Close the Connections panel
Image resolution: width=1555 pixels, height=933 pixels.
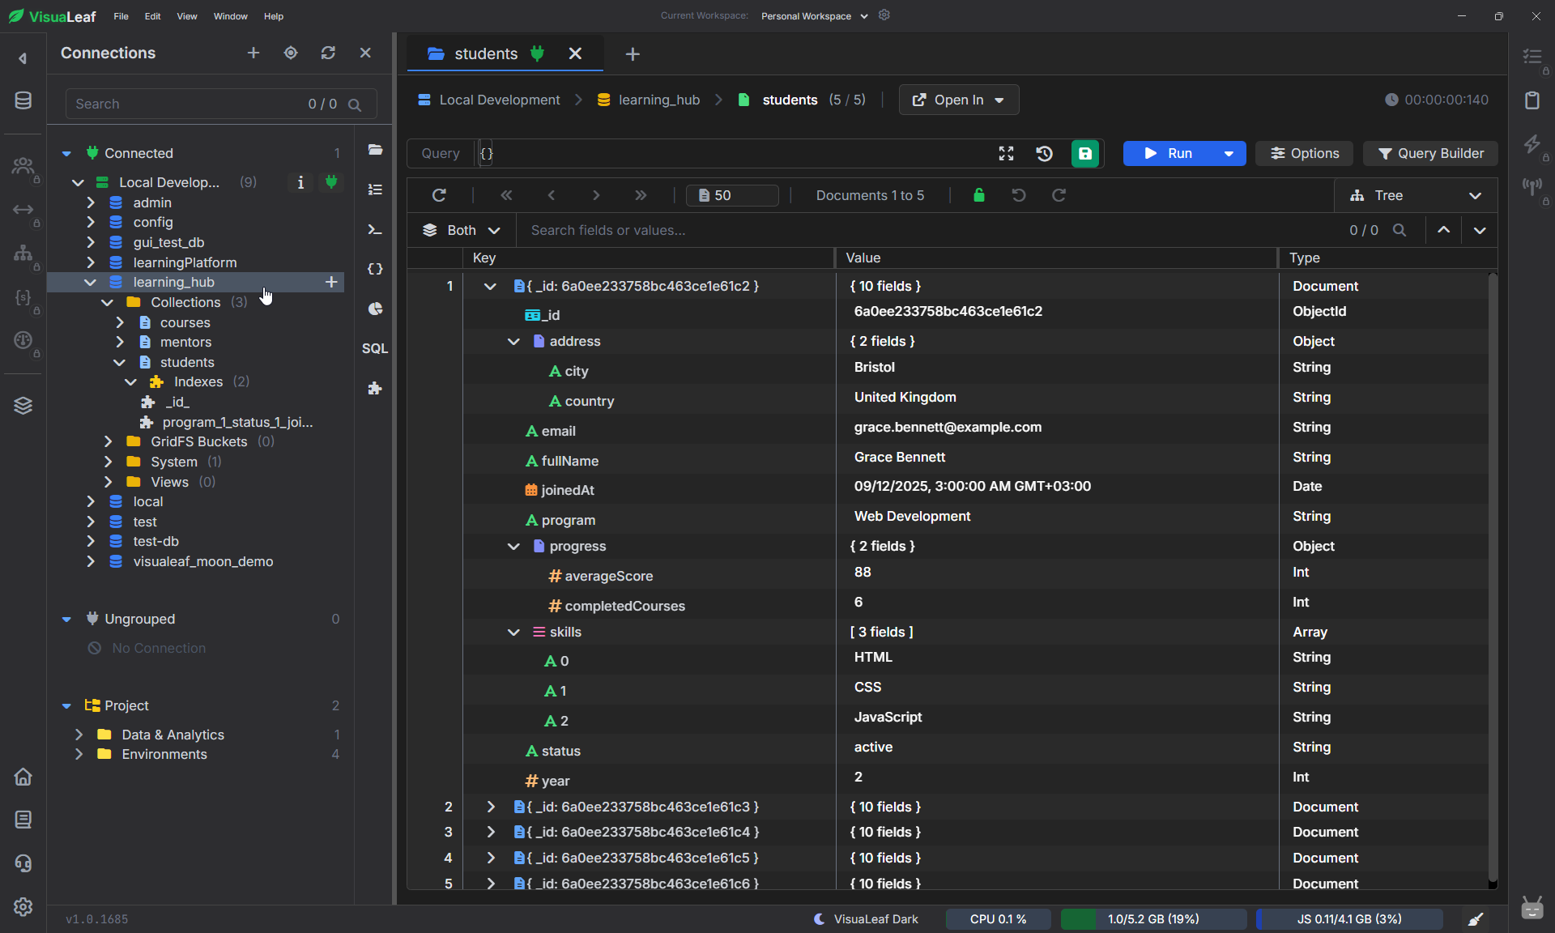coord(365,53)
